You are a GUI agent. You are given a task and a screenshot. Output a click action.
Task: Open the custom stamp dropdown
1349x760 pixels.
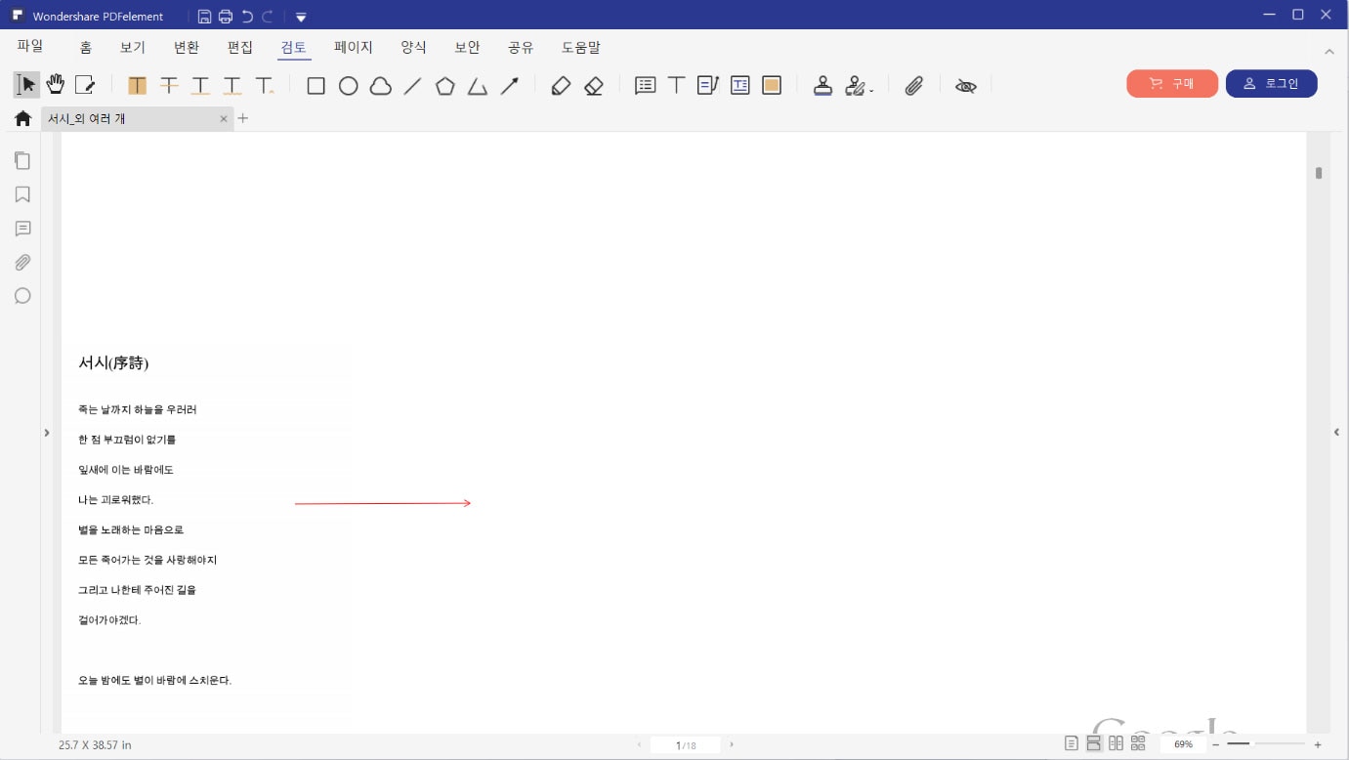coord(859,86)
